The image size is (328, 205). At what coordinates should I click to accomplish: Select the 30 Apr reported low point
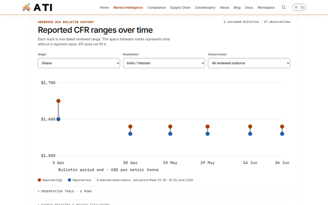pos(130,134)
